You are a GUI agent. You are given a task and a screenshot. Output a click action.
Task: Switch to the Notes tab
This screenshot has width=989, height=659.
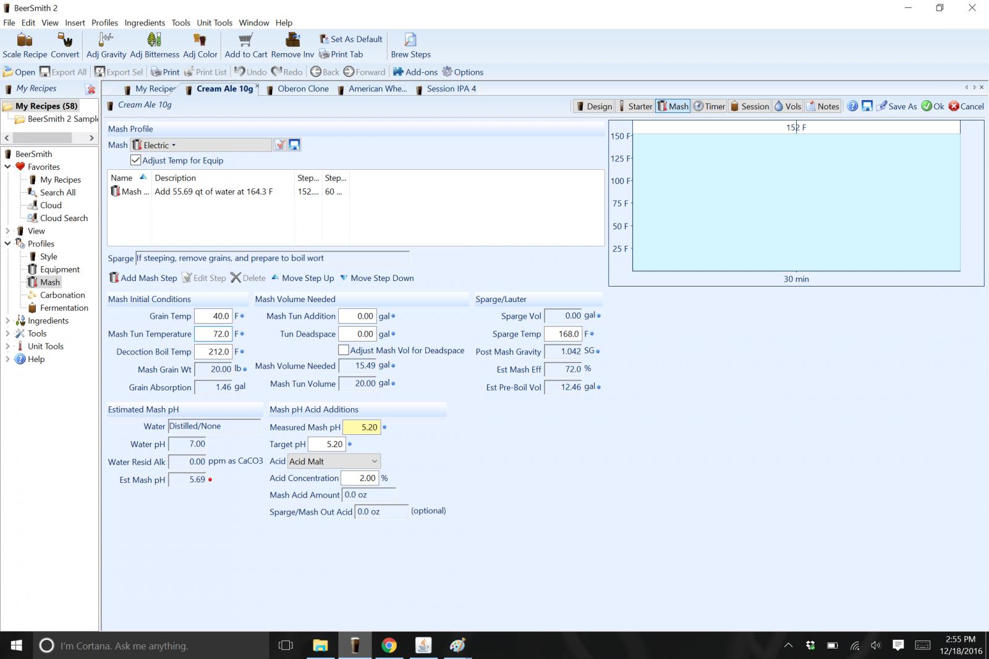[823, 106]
